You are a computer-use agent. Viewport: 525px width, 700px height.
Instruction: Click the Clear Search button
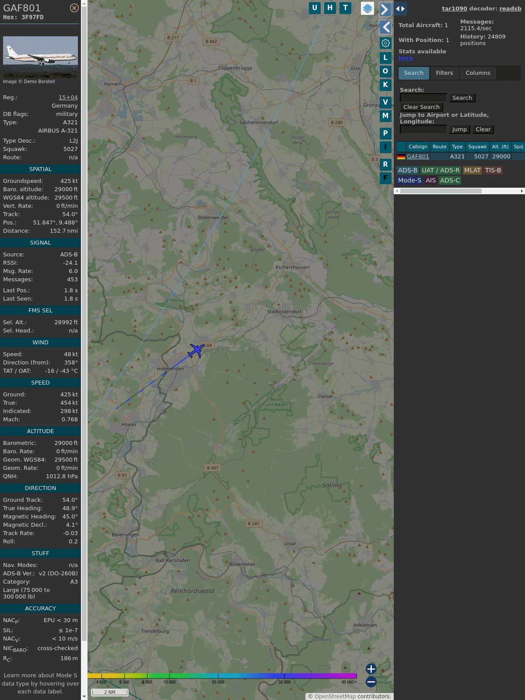click(x=421, y=107)
